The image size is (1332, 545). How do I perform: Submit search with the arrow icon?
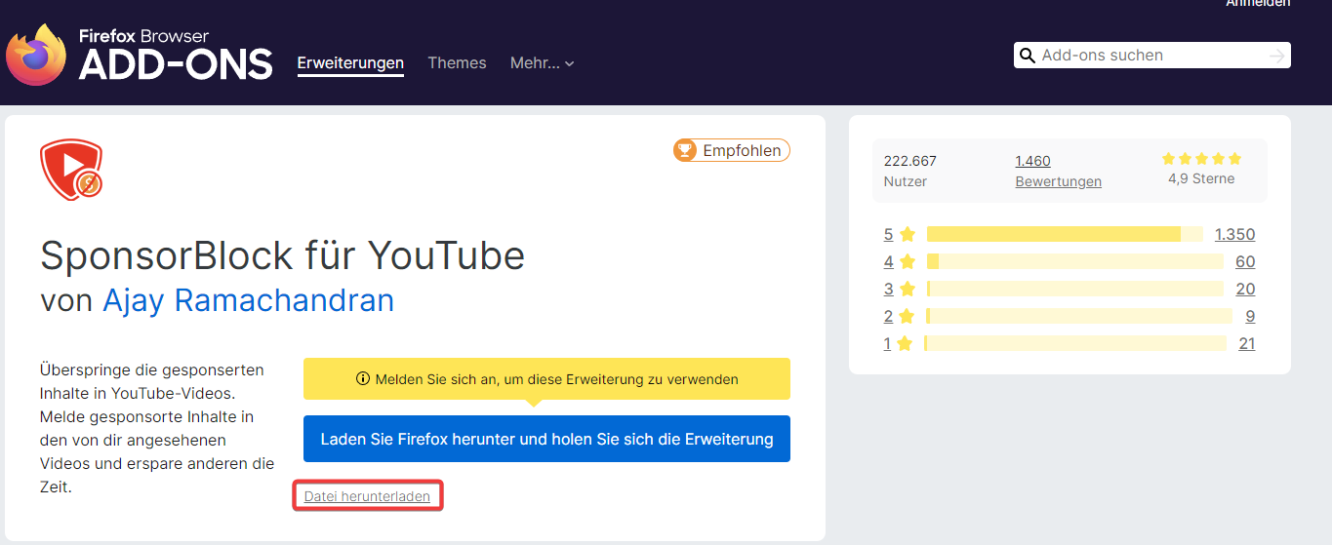tap(1276, 56)
